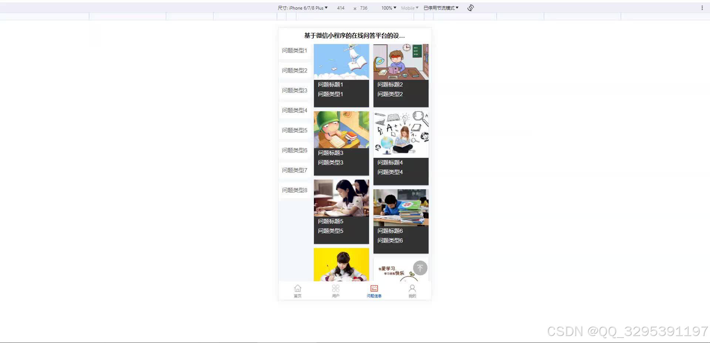The width and height of the screenshot is (710, 343).
Task: Open the 问题标题4 card image
Action: (x=401, y=135)
